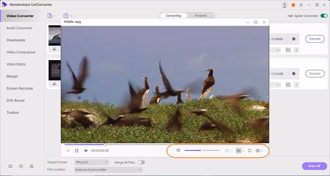The width and height of the screenshot is (330, 176).
Task: Open Merger in the sidebar
Action: tap(12, 76)
